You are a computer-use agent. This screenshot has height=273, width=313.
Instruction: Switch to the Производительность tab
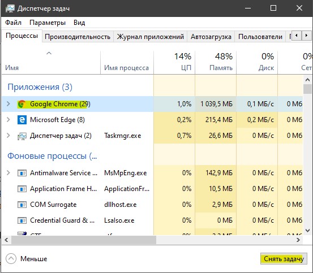tap(78, 37)
